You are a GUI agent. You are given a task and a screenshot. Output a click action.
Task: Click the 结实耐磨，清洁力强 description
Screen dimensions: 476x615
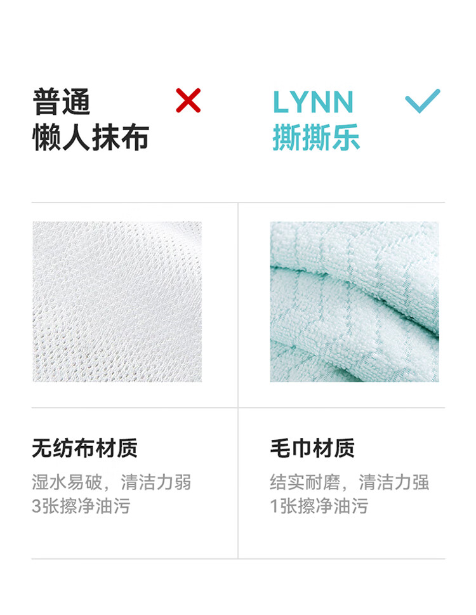point(349,482)
